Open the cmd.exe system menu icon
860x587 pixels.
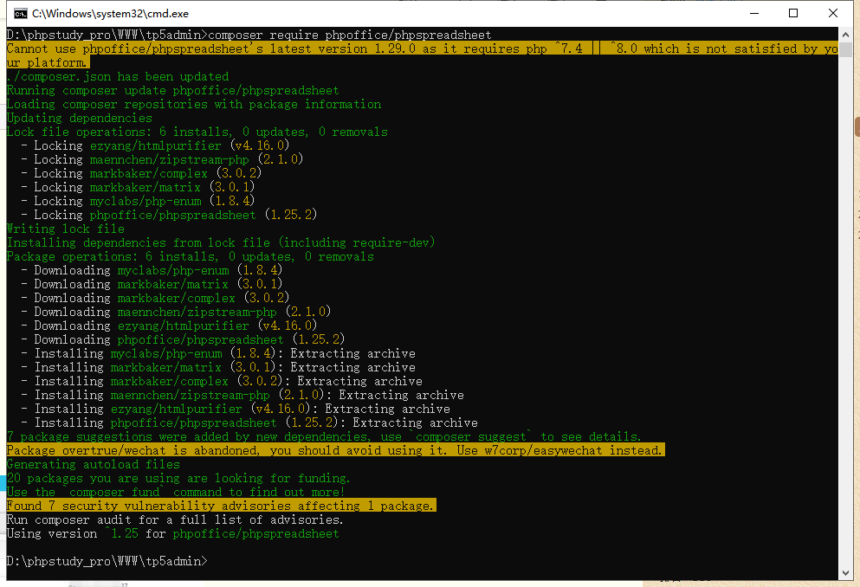(x=20, y=13)
